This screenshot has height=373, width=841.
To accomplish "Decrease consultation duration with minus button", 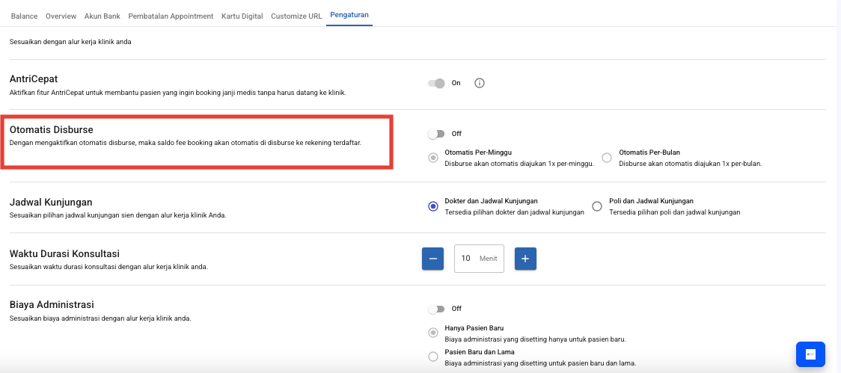I will coord(433,259).
